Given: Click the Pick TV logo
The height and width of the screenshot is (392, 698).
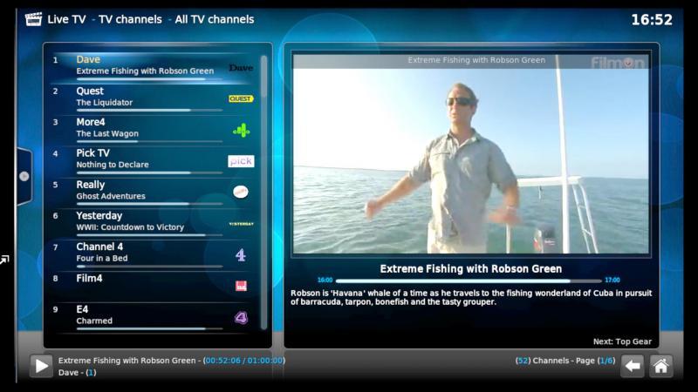Looking at the screenshot, I should (x=241, y=161).
